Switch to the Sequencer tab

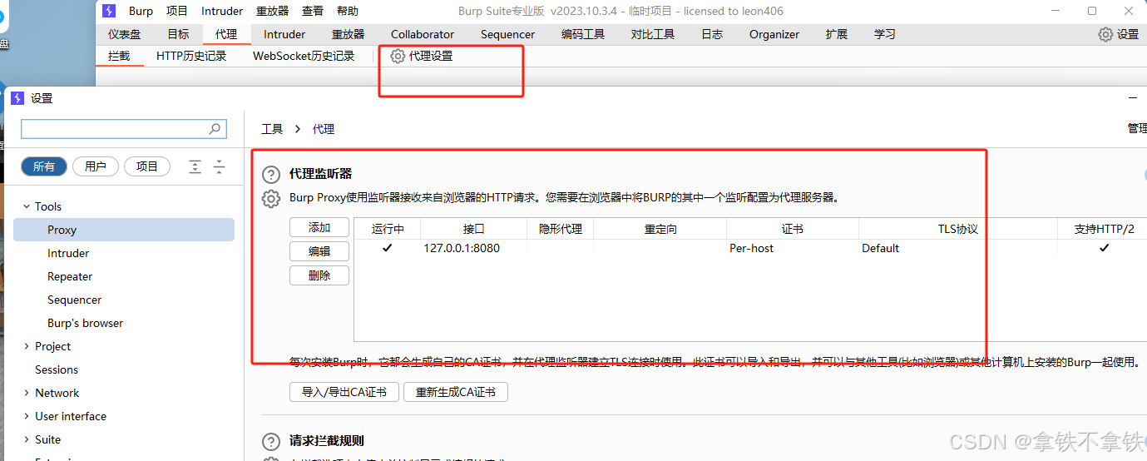coord(507,34)
